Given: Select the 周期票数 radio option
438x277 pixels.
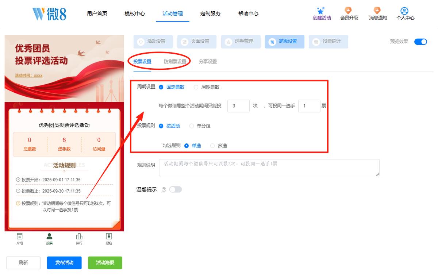Looking at the screenshot, I should (x=196, y=87).
